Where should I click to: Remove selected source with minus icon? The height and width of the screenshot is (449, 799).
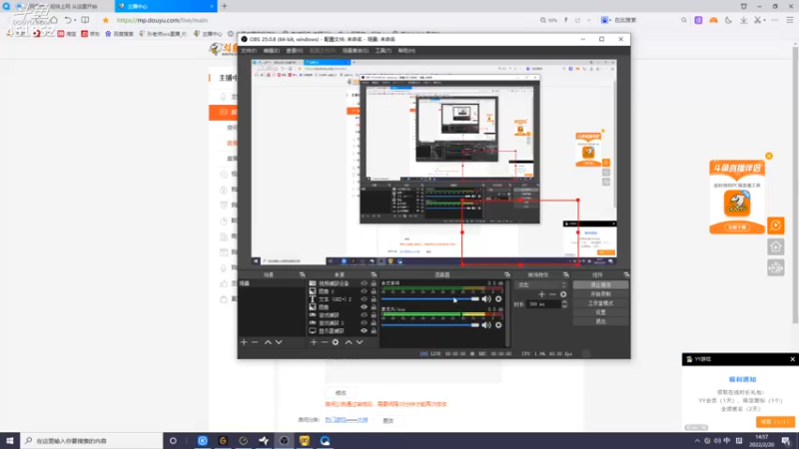[324, 342]
